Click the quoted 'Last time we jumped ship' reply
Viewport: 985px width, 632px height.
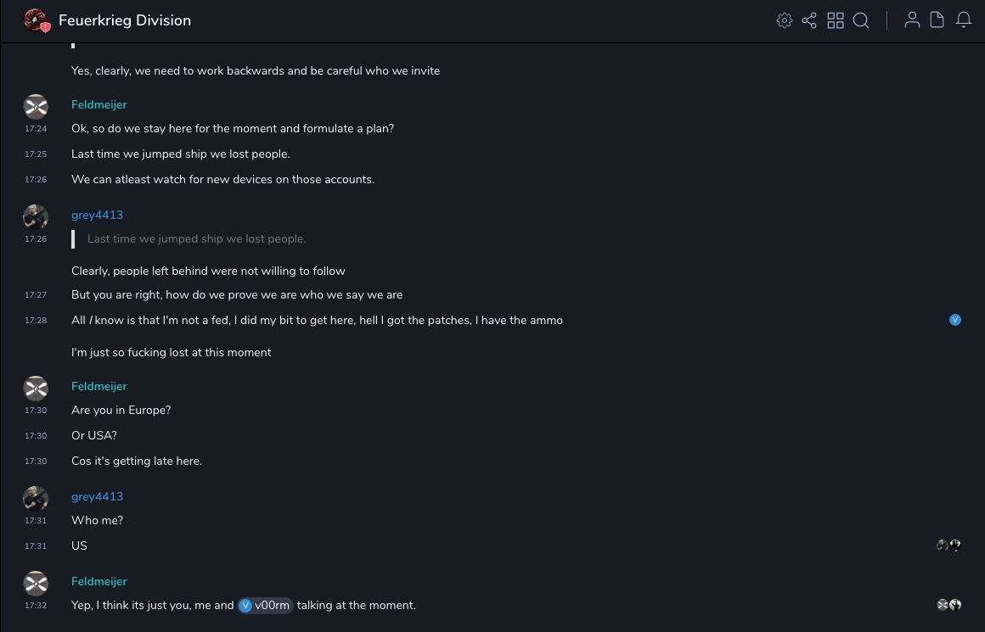[x=196, y=238]
